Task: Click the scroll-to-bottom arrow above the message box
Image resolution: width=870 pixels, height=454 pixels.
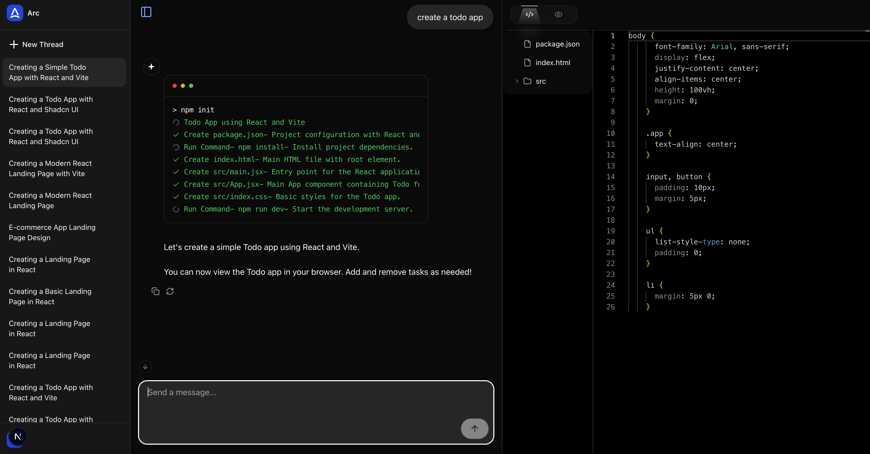Action: (145, 366)
